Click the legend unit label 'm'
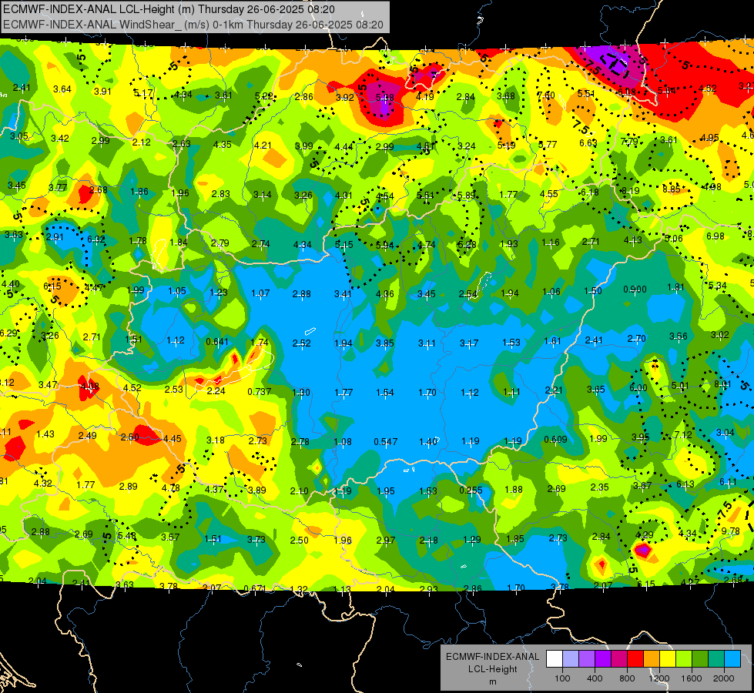754x693 pixels. pos(492,682)
